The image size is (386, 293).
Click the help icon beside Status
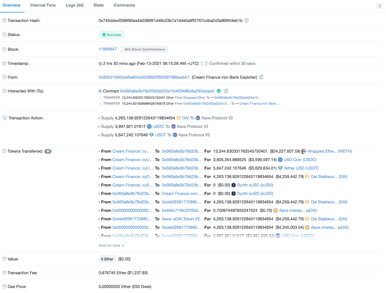pyautogui.click(x=4, y=35)
